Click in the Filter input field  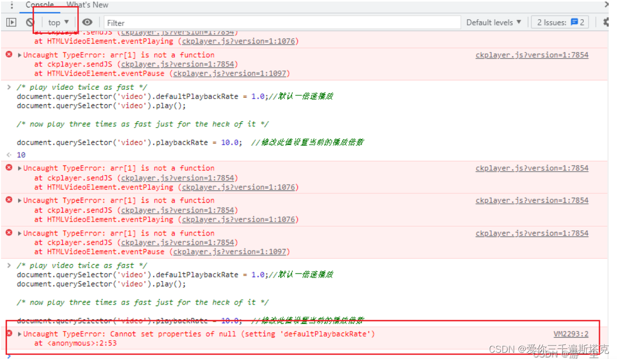(x=280, y=22)
